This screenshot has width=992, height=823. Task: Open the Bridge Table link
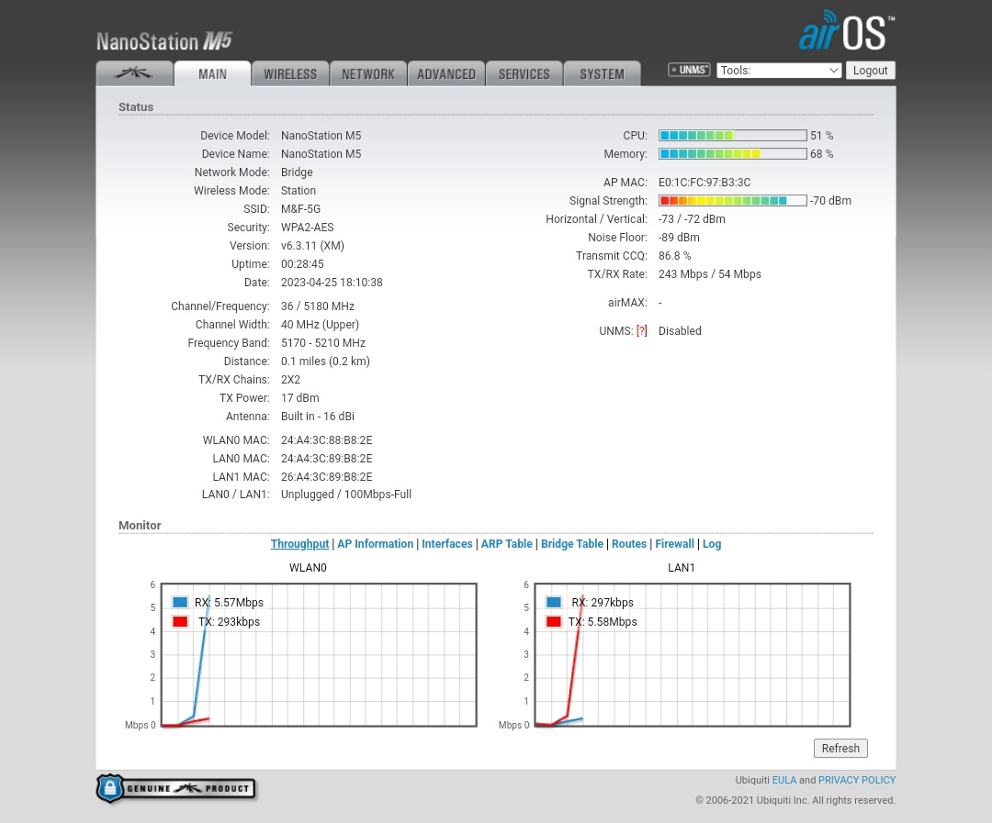(x=572, y=543)
